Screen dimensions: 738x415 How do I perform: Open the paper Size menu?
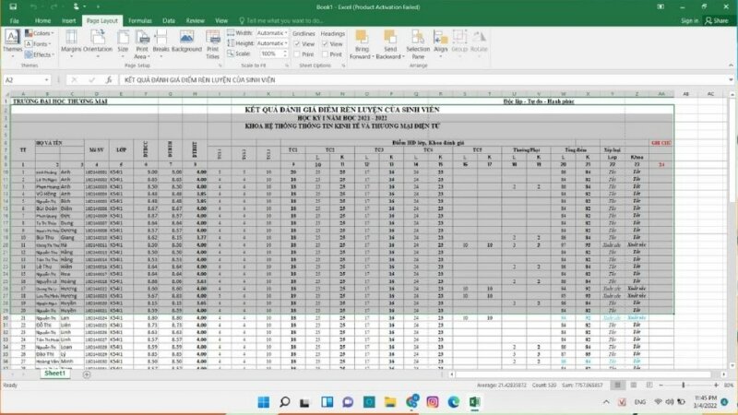point(123,43)
